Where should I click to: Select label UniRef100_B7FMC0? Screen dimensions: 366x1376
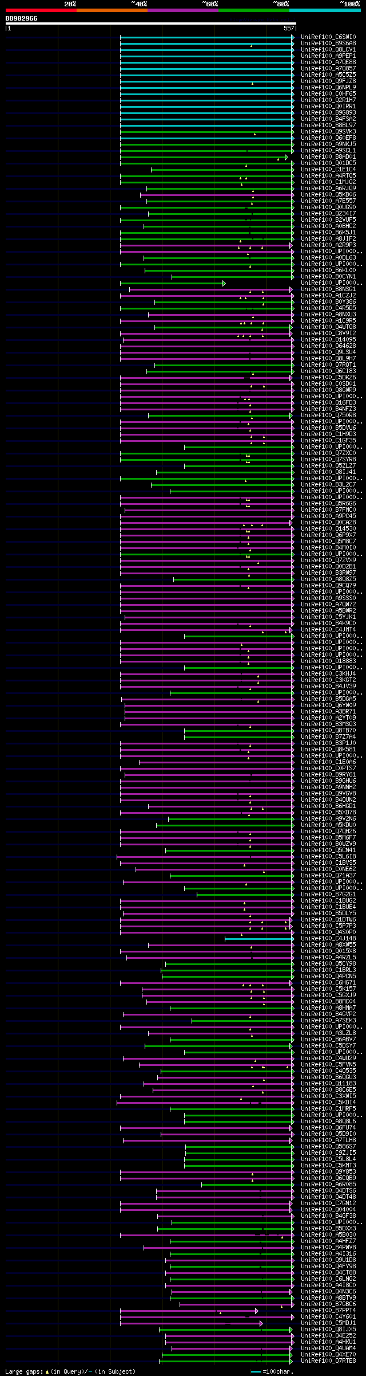tap(328, 510)
